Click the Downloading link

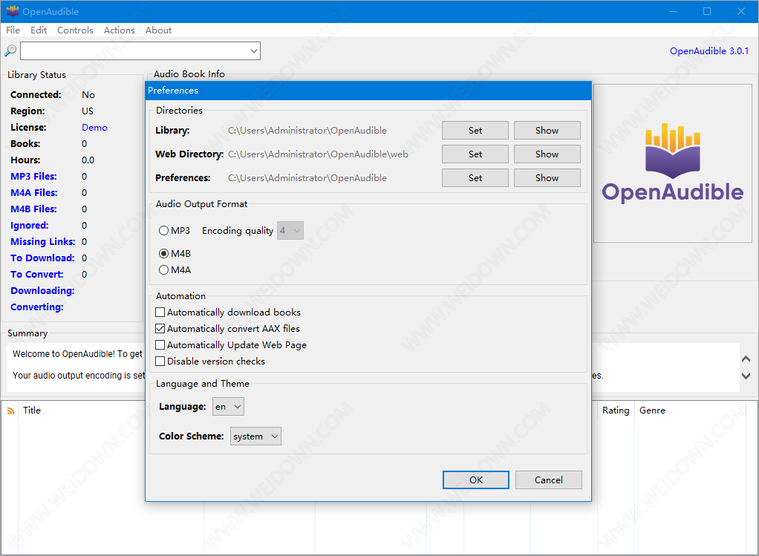(x=42, y=290)
